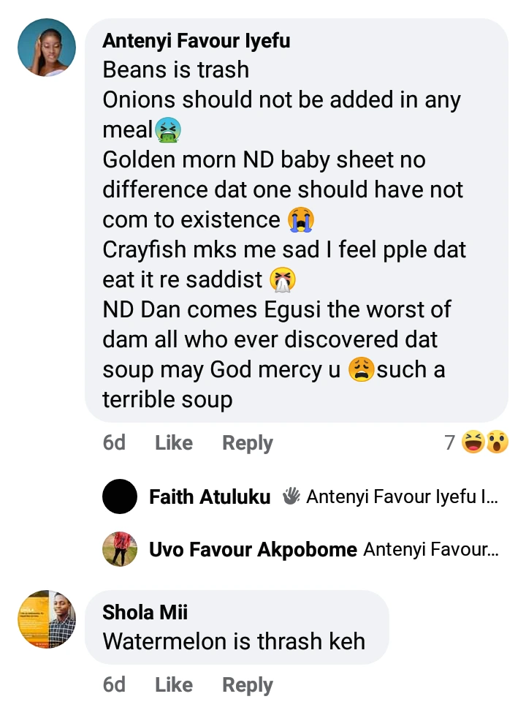Like Shola Mii's watermelon comment
Image resolution: width=526 pixels, height=710 pixels.
pyautogui.click(x=174, y=684)
